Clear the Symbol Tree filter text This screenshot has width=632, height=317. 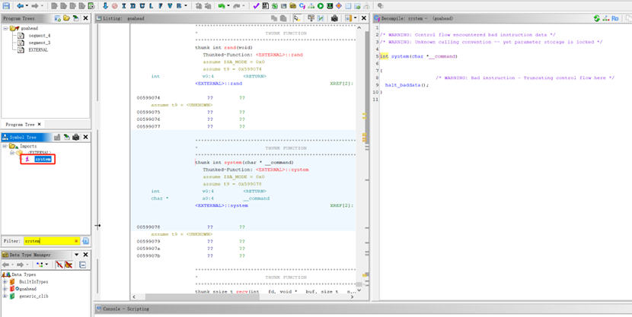point(76,241)
